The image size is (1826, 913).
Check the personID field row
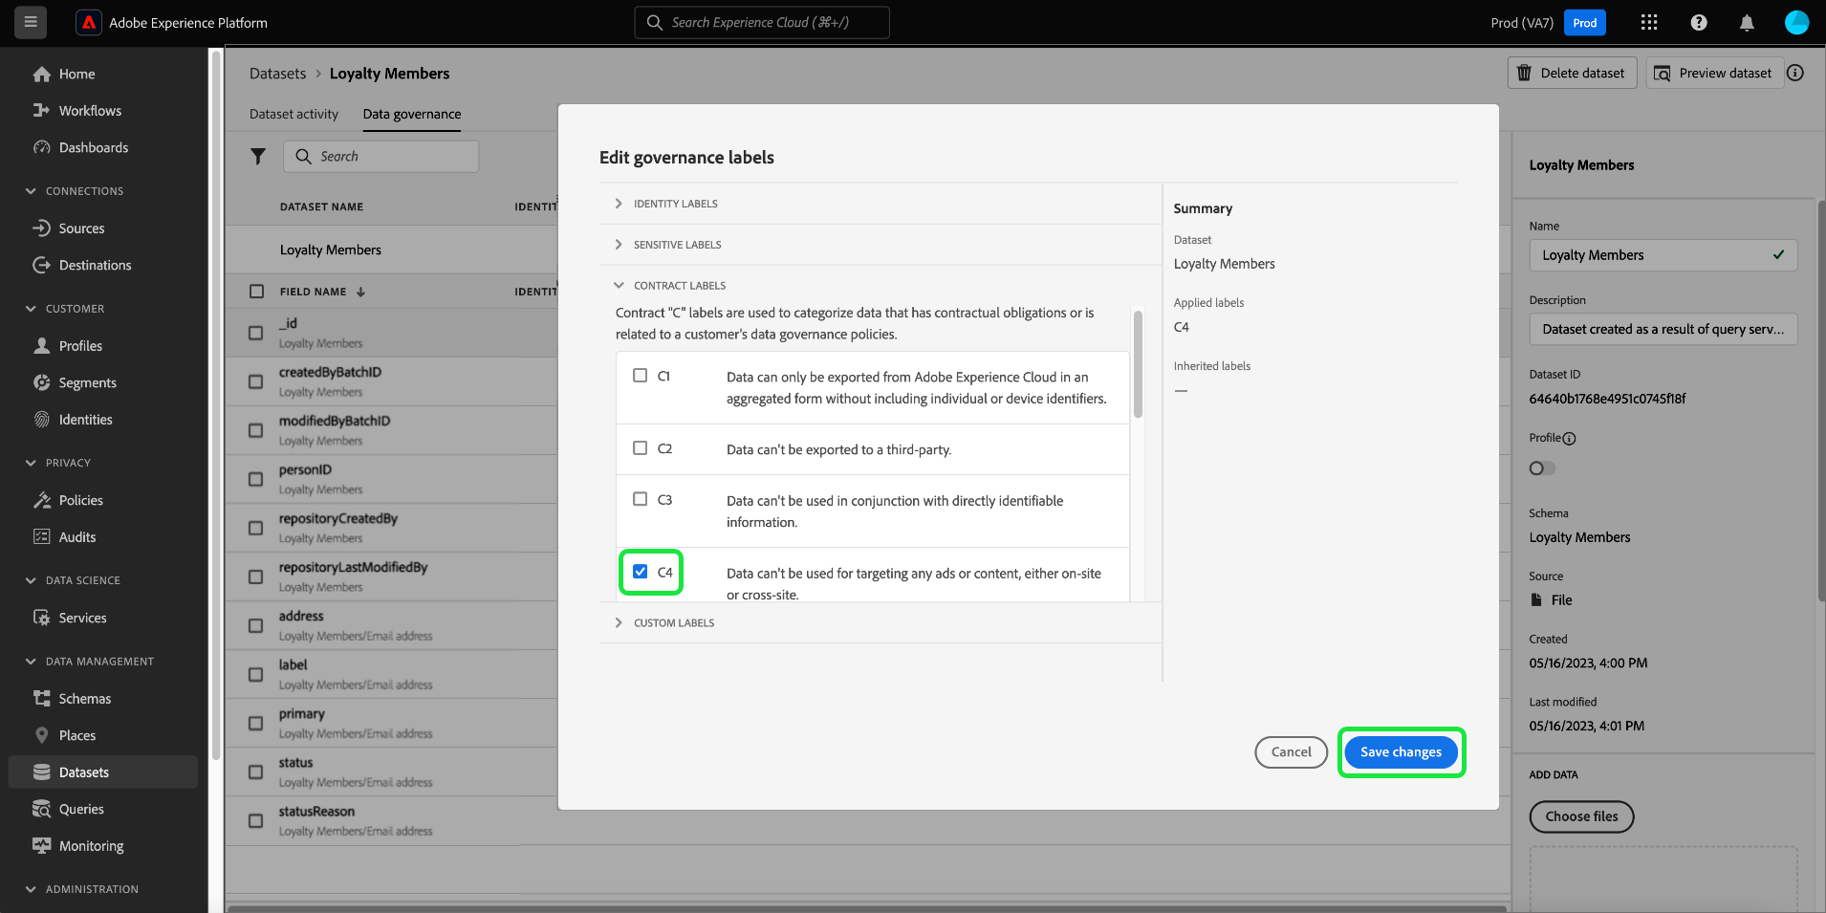255,479
